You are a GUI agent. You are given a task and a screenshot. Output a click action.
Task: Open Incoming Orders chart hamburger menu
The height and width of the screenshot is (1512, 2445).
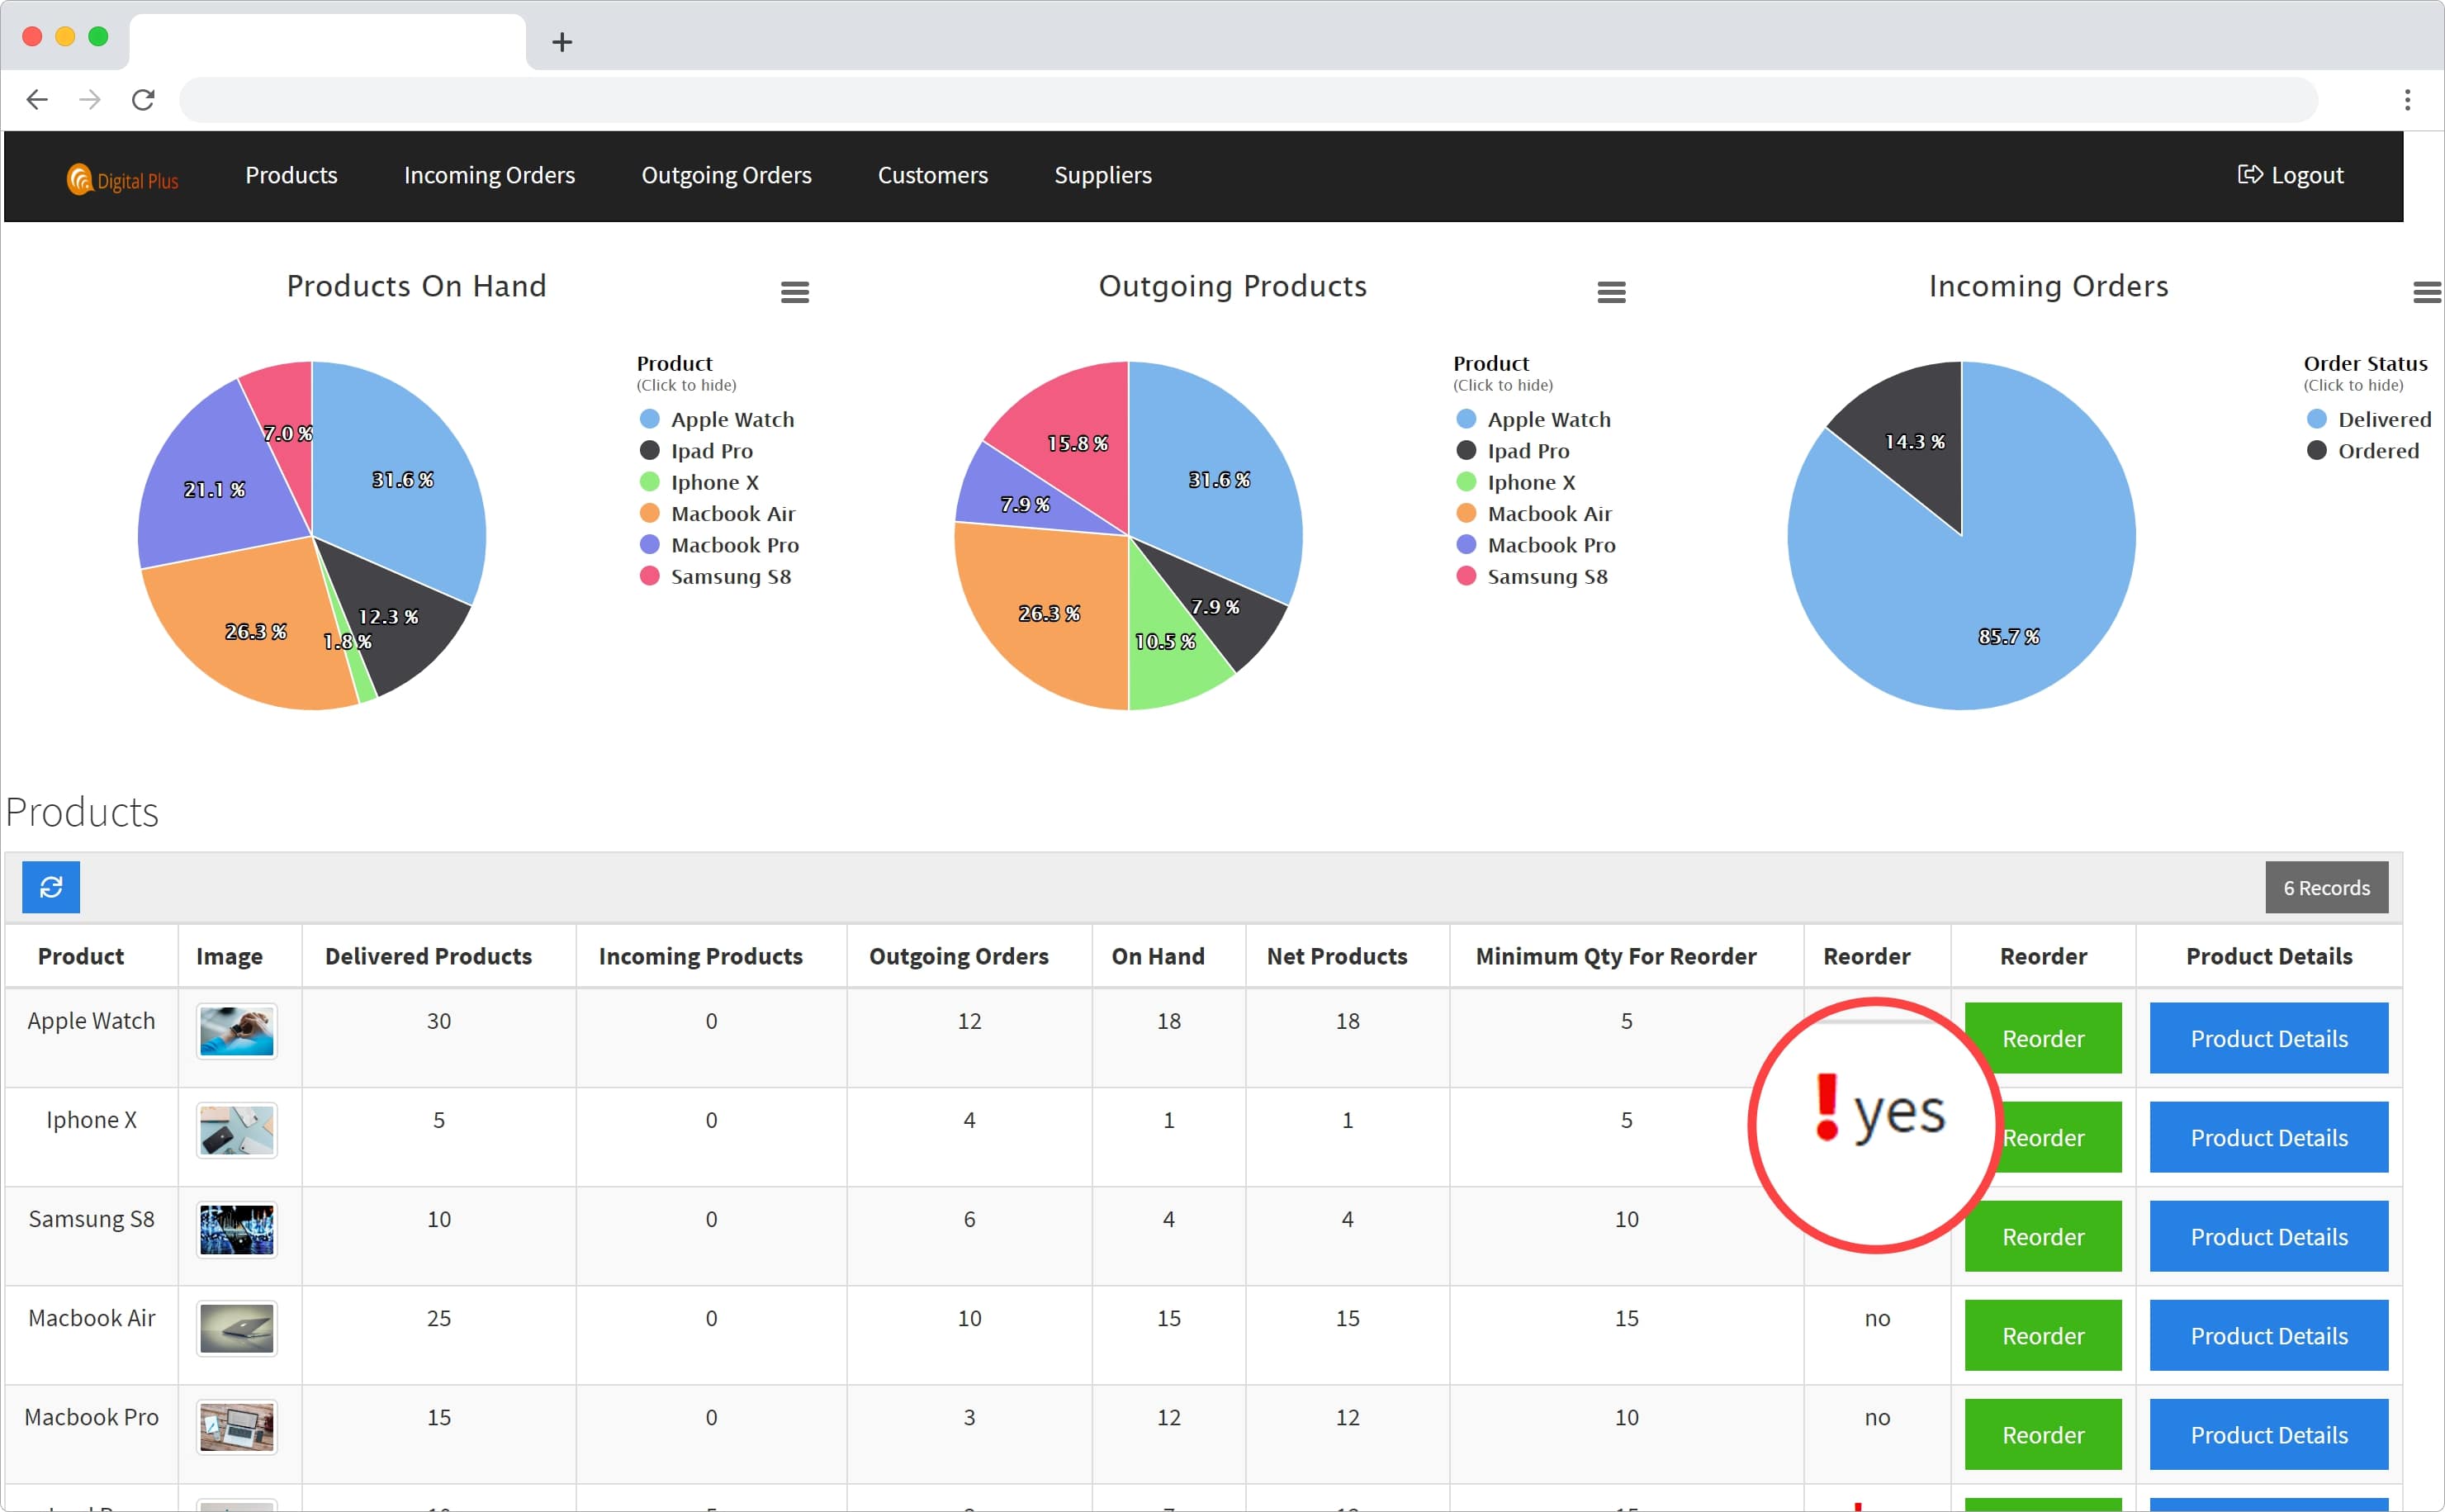(2427, 292)
